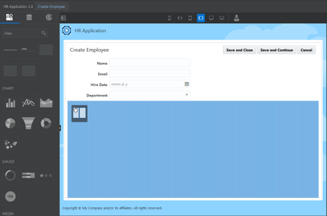The height and width of the screenshot is (216, 327).
Task: Pick the horizontal bar gauge component
Action: (28, 175)
